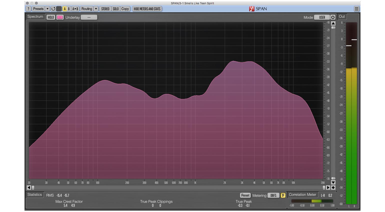This screenshot has height=212, width=385.
Task: Click the pink spectrum color swatch
Action: (x=60, y=17)
